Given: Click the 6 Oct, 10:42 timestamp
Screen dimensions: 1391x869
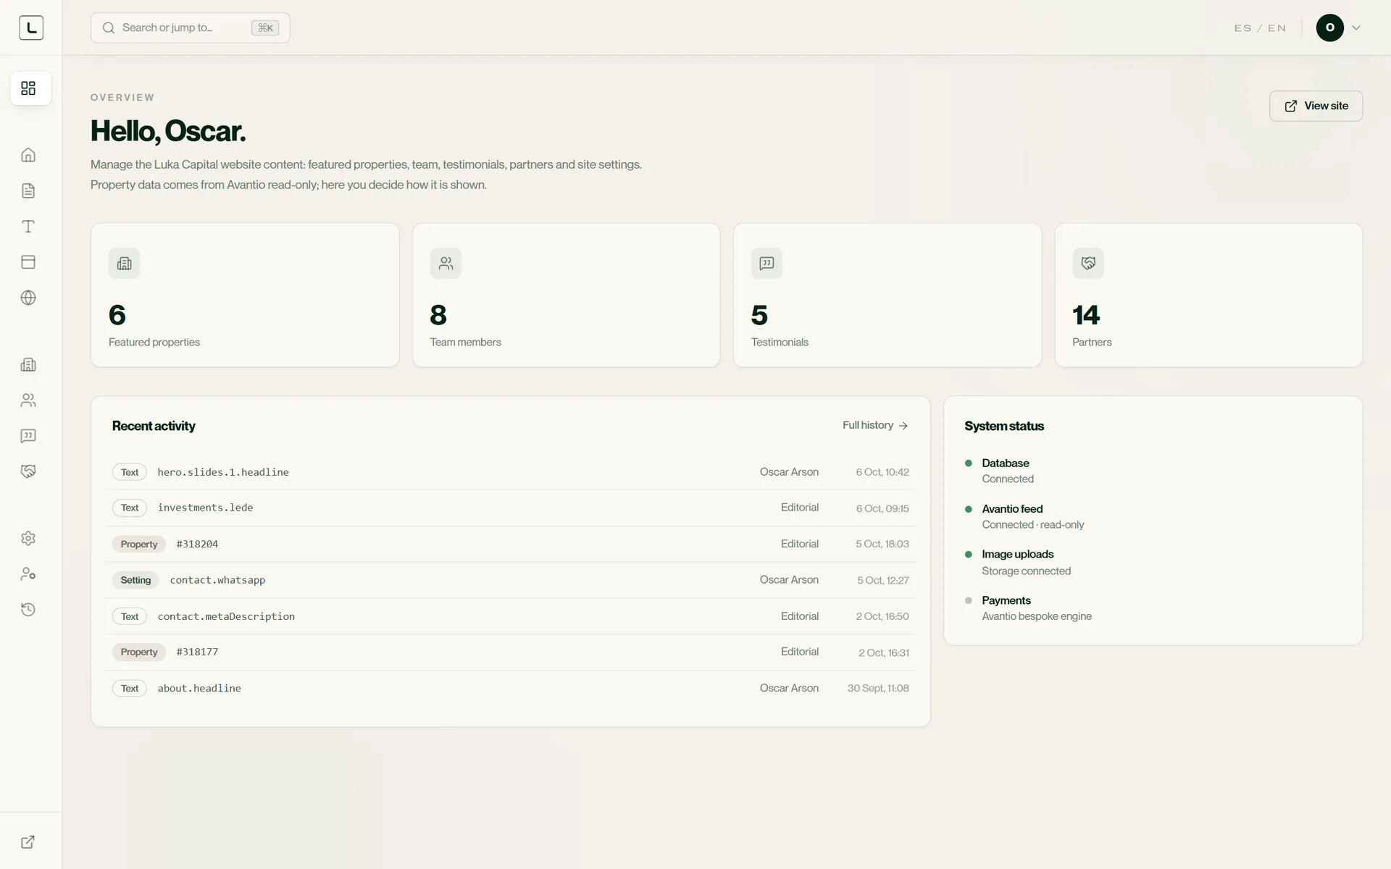Looking at the screenshot, I should click(x=882, y=472).
